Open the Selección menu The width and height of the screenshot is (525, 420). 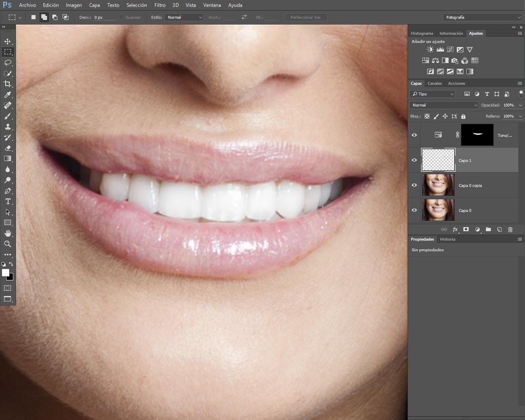point(136,5)
